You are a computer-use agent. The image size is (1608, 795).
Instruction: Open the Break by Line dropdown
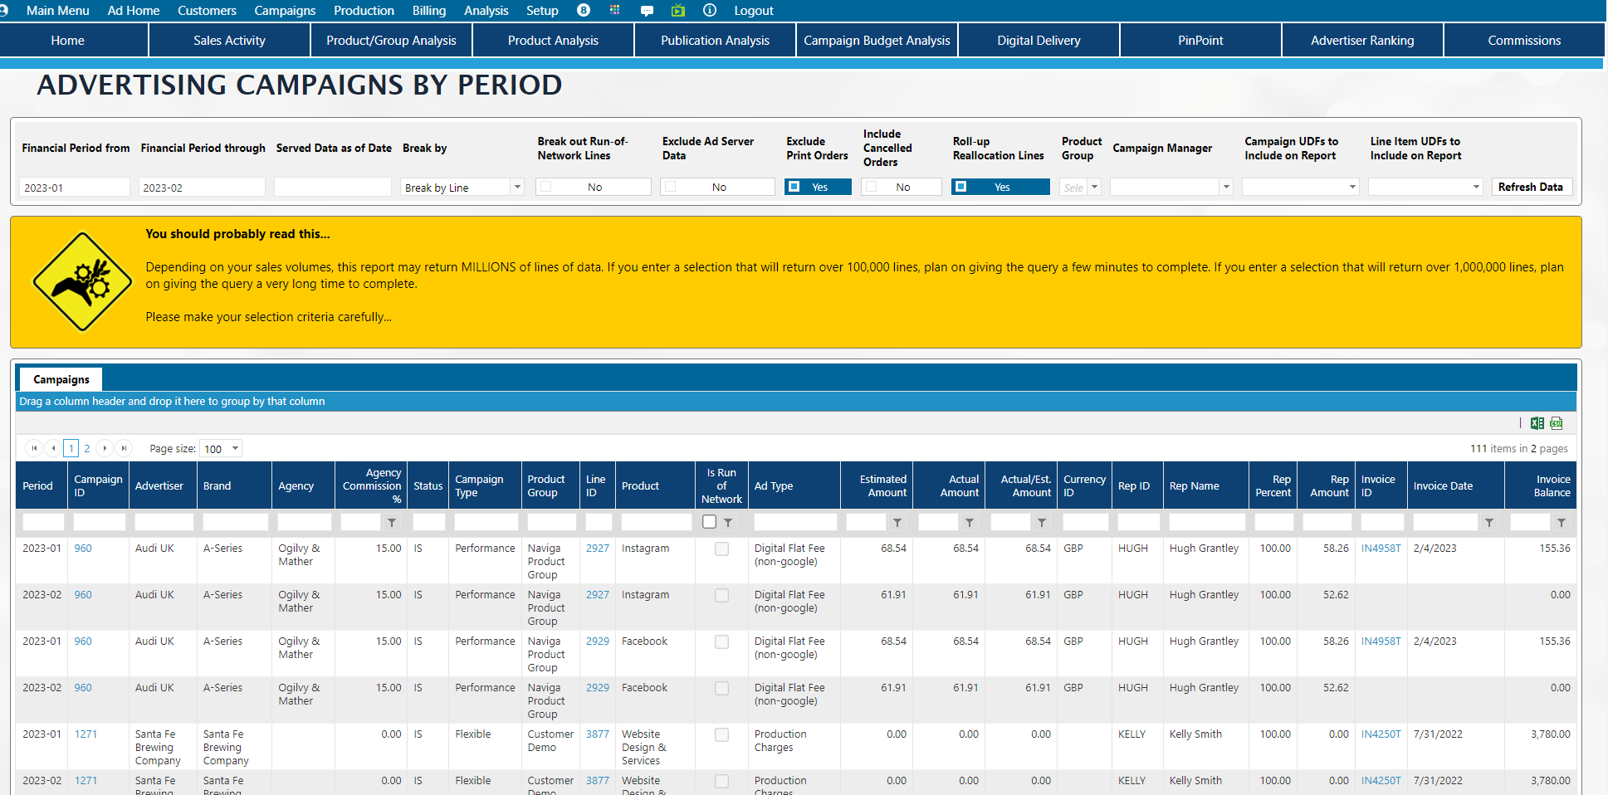(517, 188)
